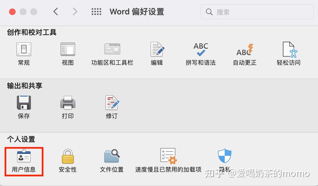Open the 拼写和语法 ABC checkmark icon
The width and height of the screenshot is (318, 186).
201,49
